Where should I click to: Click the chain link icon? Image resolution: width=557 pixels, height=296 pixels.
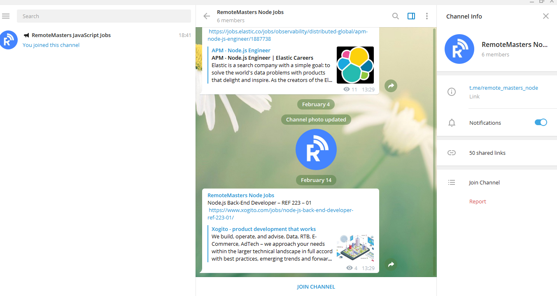[x=452, y=153]
